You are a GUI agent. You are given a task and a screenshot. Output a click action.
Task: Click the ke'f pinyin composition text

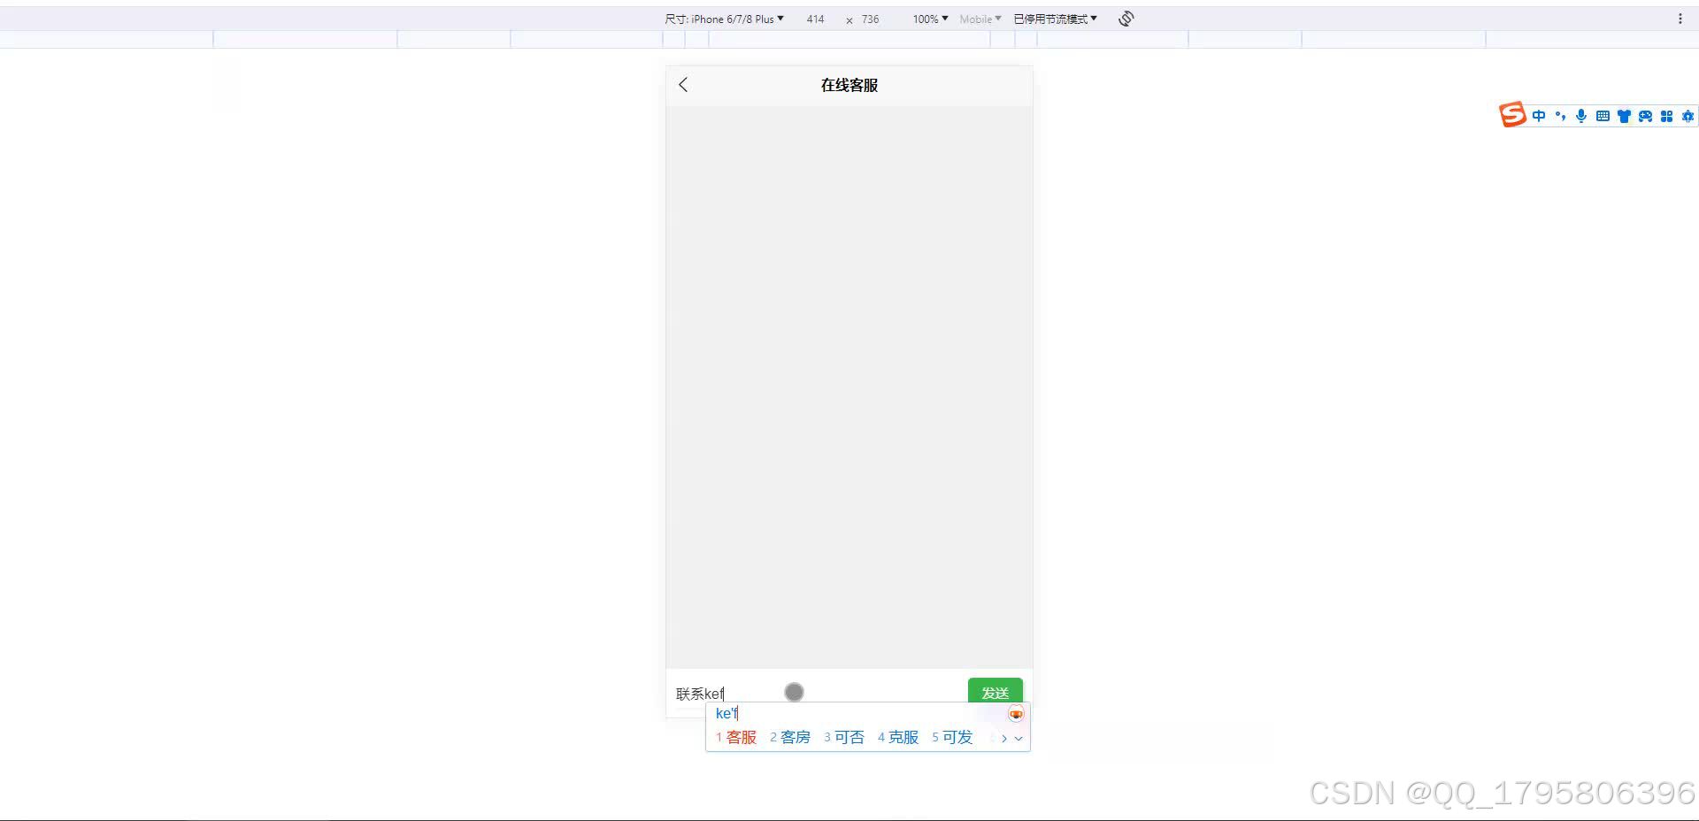coord(726,713)
